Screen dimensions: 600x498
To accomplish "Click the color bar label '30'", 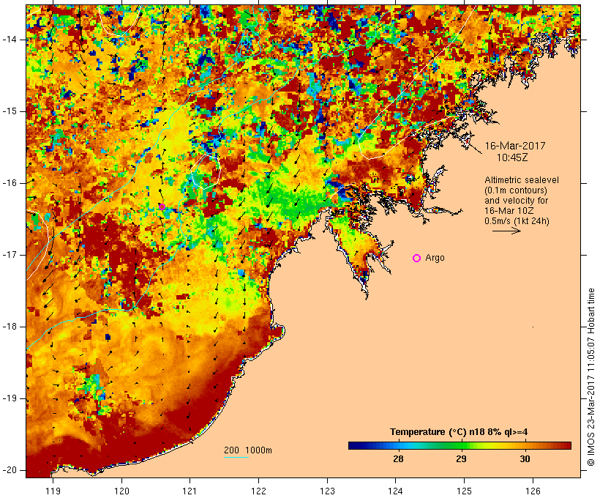I will click(x=525, y=459).
